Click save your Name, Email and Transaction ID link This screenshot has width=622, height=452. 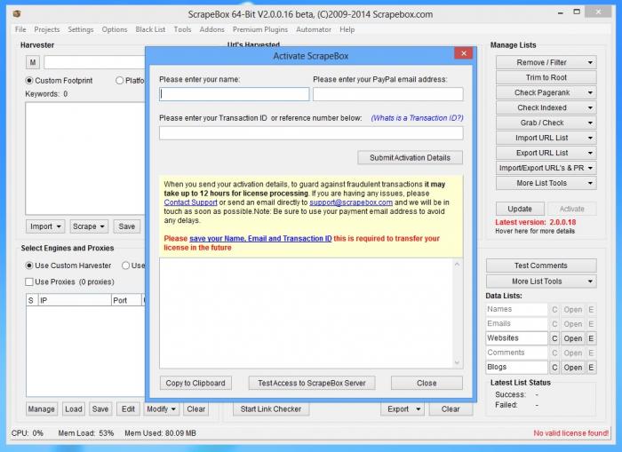(260, 238)
